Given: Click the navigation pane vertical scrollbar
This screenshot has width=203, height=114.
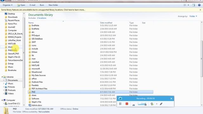Looking at the screenshot, I should tap(24, 53).
